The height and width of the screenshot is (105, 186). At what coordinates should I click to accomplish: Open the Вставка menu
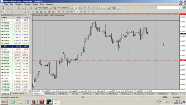[19, 4]
